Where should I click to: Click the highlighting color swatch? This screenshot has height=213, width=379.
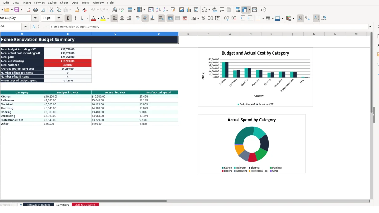[103, 18]
